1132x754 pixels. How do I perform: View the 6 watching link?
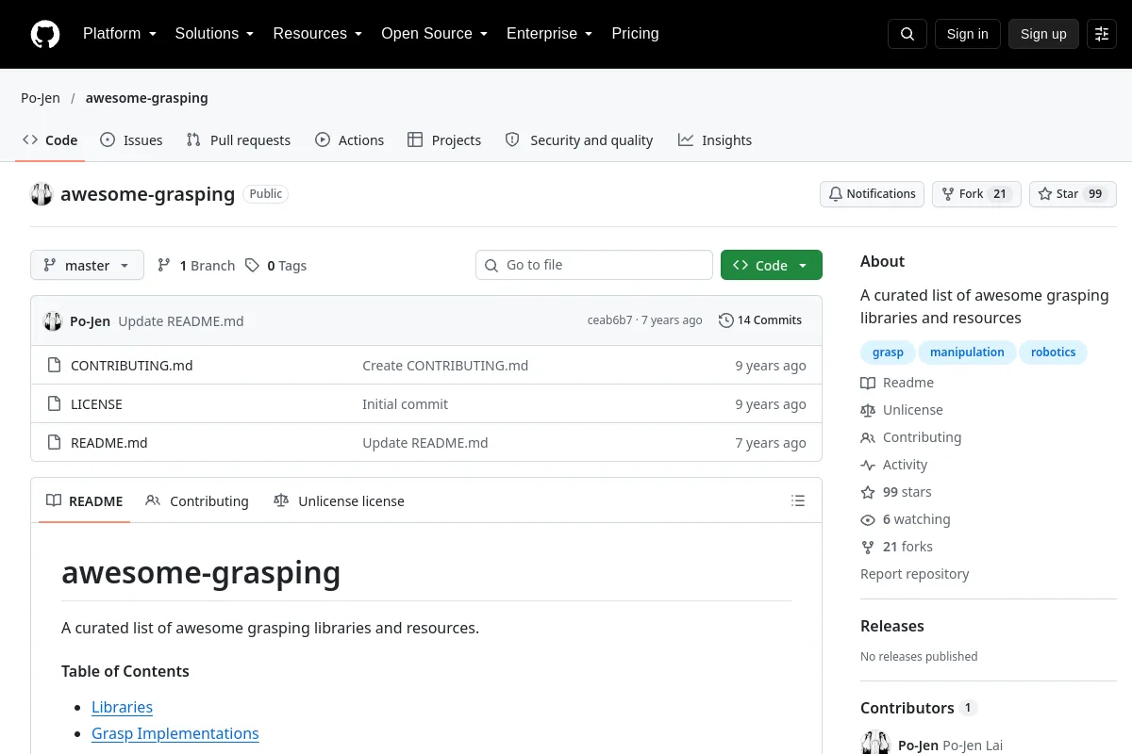point(906,519)
